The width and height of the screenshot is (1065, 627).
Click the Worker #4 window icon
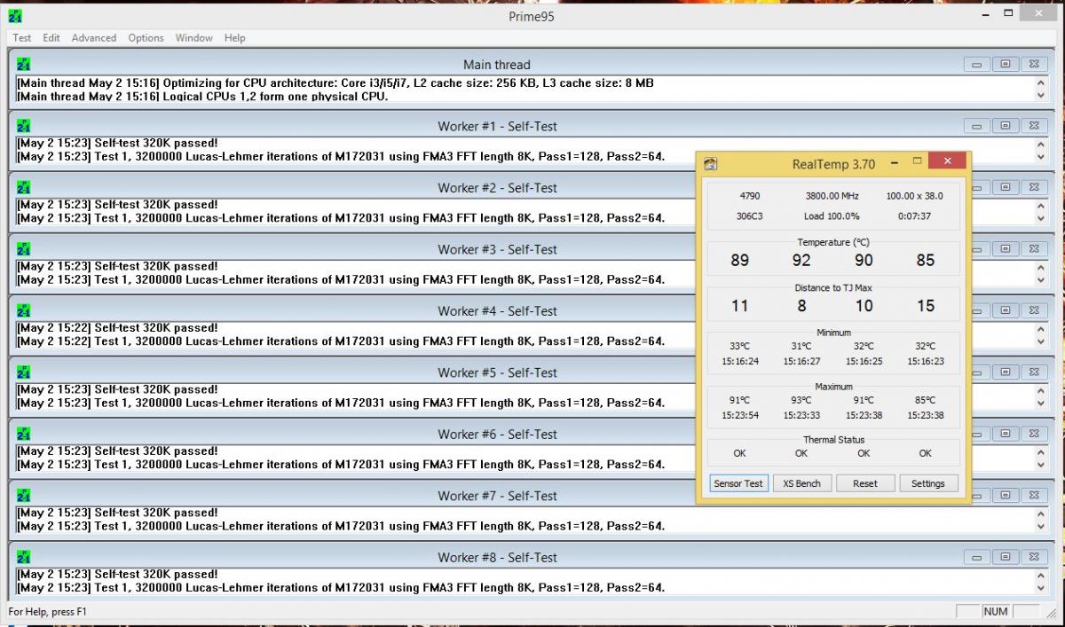(24, 311)
